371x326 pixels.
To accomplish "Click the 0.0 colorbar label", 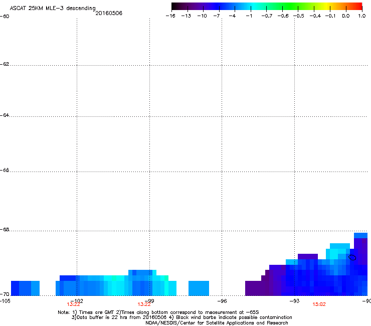I will click(x=346, y=16).
